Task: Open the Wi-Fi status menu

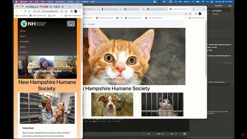Action: pos(203,2)
